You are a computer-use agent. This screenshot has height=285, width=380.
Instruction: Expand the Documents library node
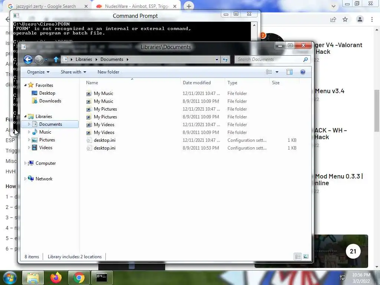click(x=29, y=124)
